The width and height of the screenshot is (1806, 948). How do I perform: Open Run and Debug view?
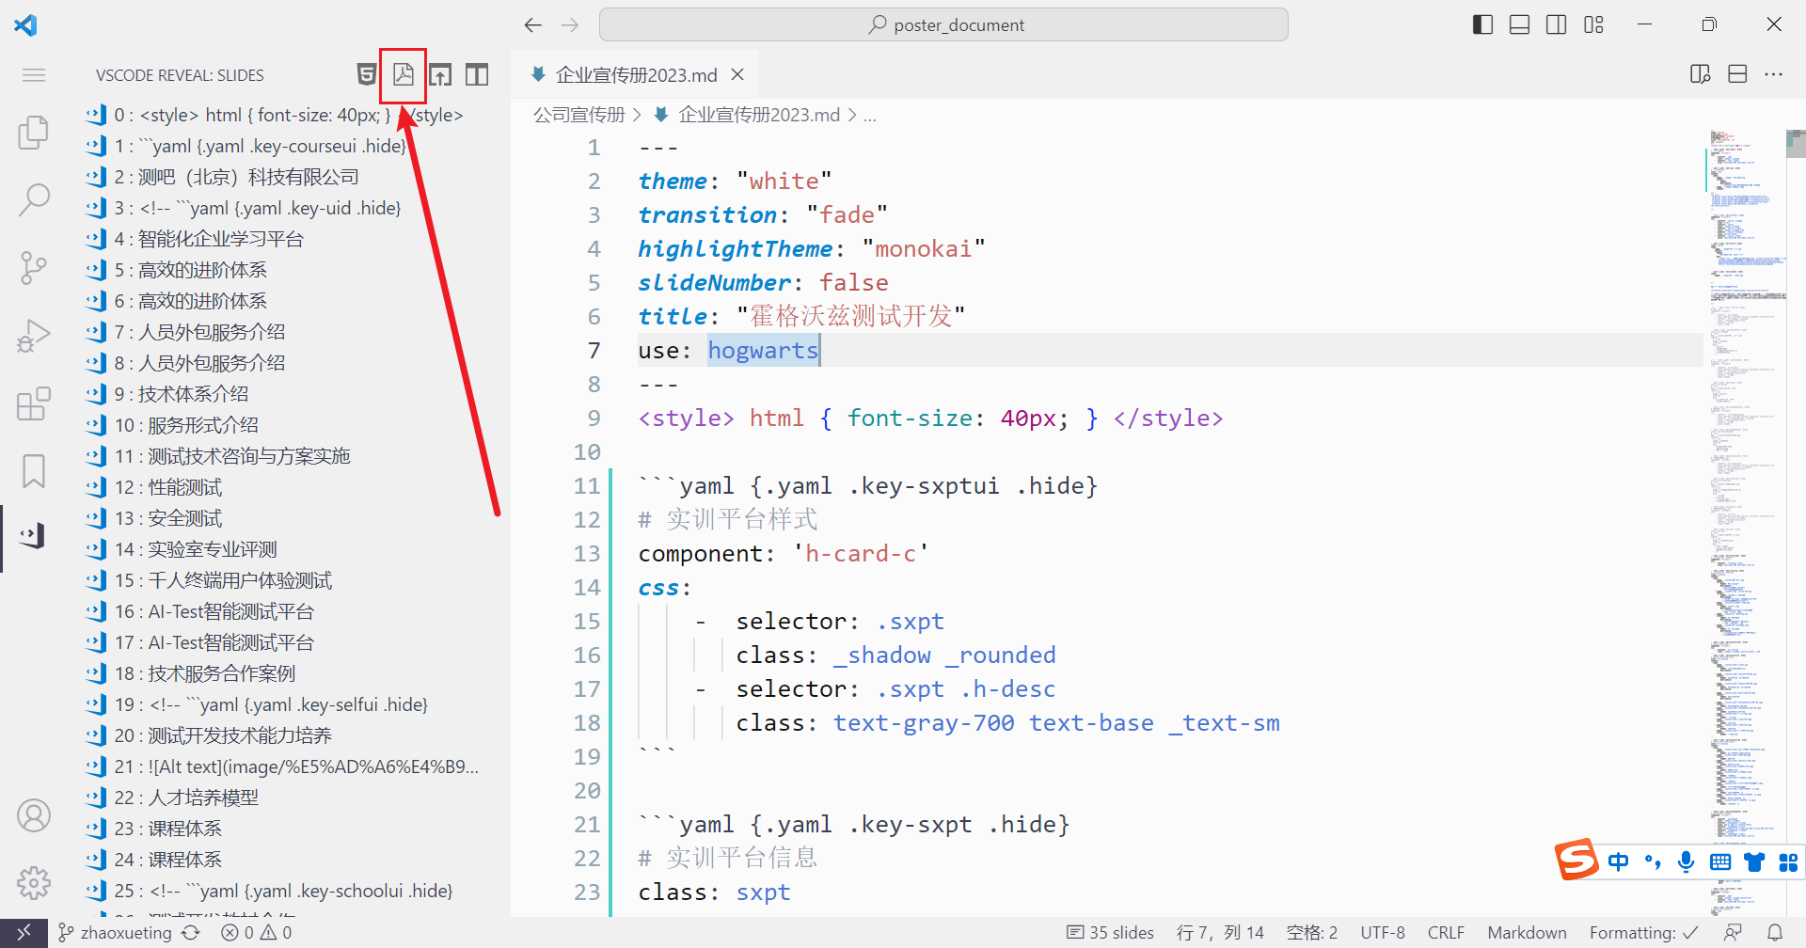[x=34, y=336]
